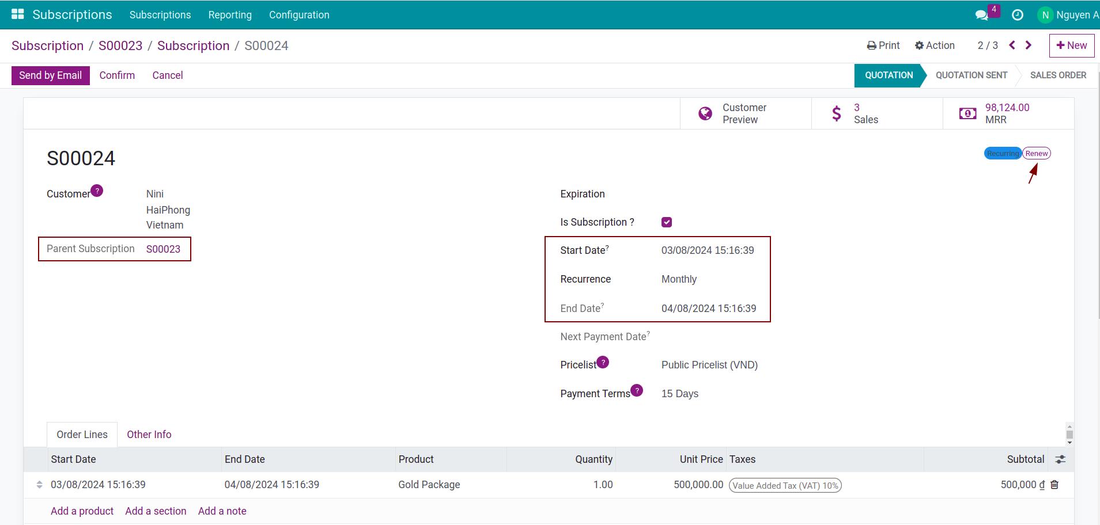Click the 2 / 3 pager counter

pos(988,45)
